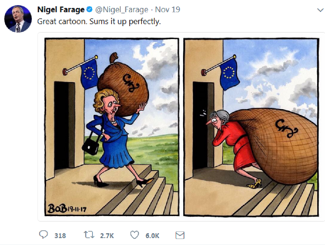Open the left cartoon panel with blue suit
The height and width of the screenshot is (248, 325).
point(112,127)
